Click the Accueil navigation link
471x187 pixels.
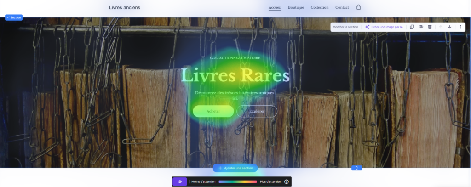275,7
